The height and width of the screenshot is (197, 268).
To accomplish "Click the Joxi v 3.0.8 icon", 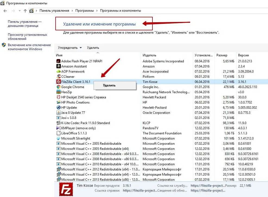I will tap(58, 118).
